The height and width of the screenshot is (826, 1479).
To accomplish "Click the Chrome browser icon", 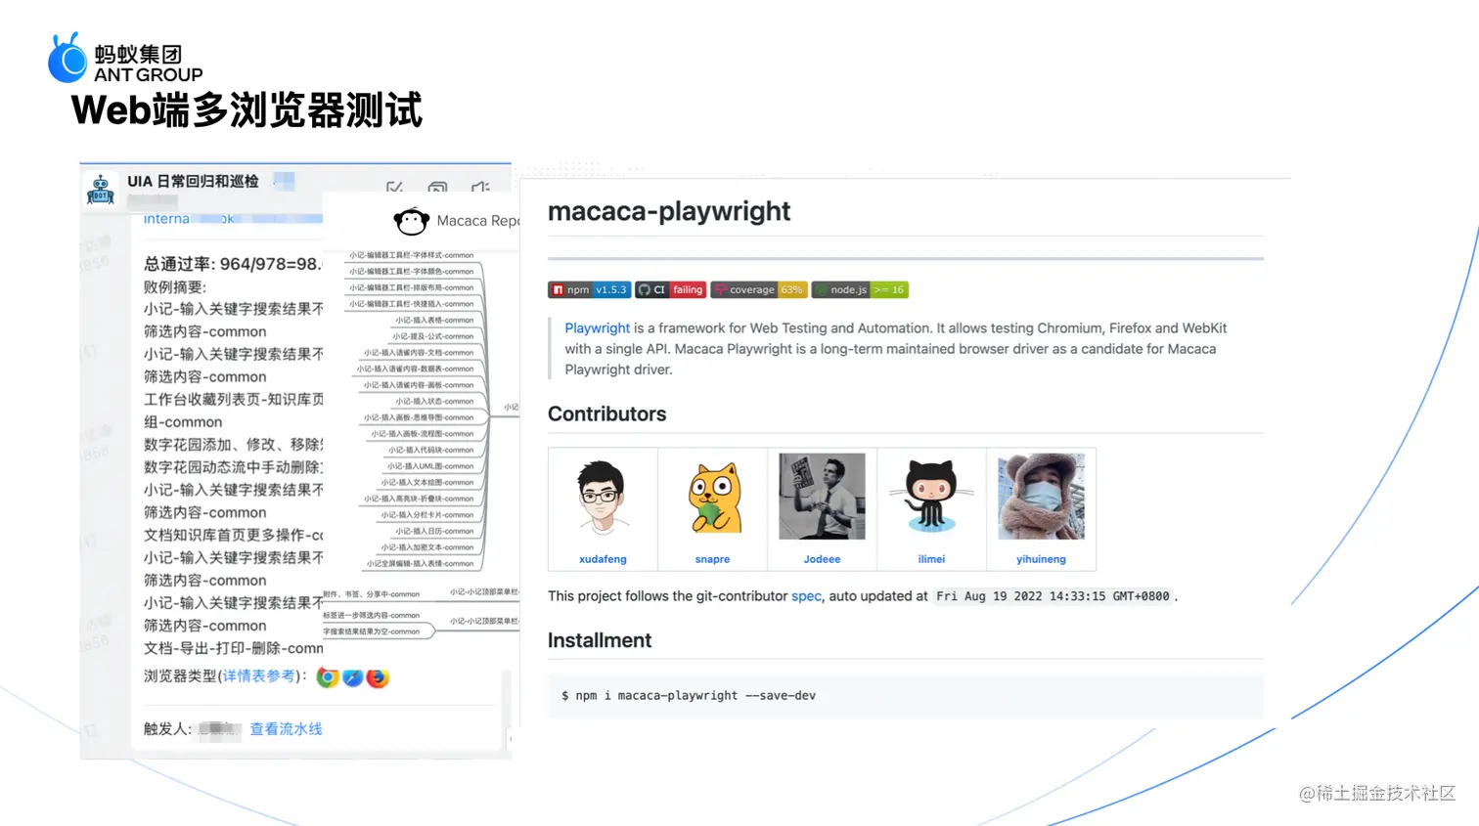I will click(328, 677).
